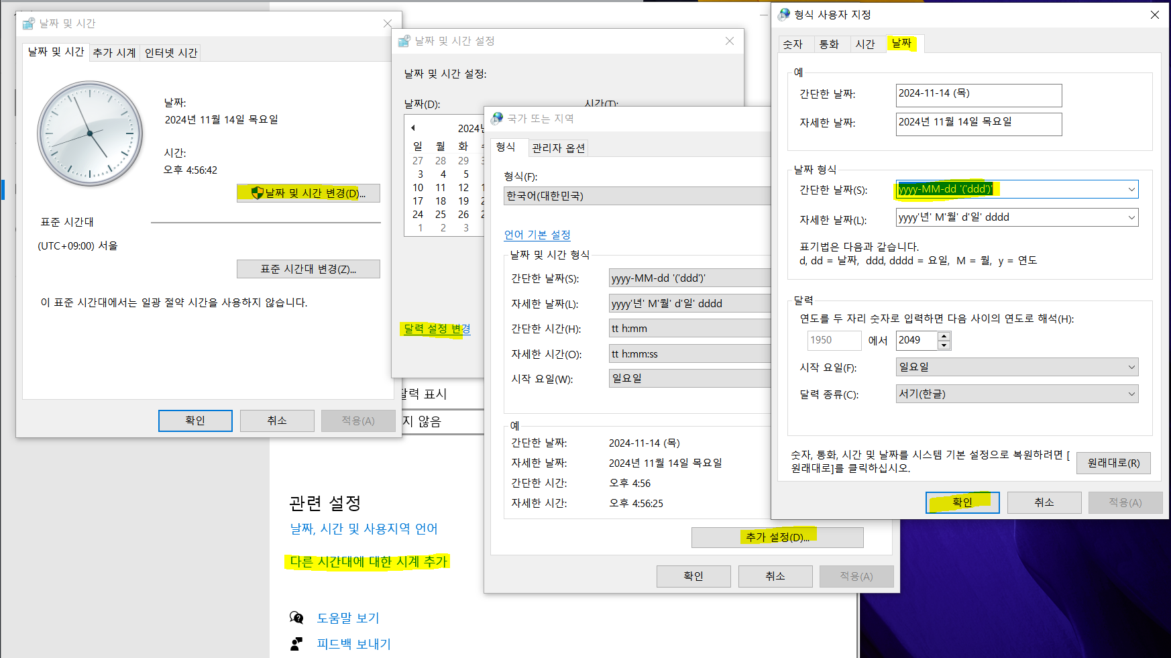Click 취소 in 날짜 및 시간 window

tap(277, 421)
